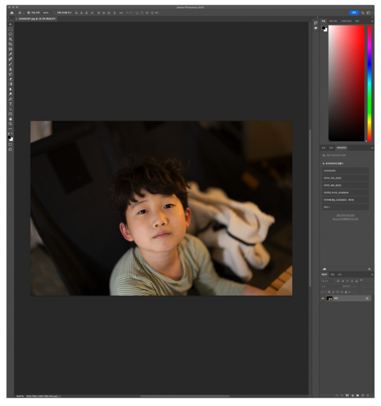Select the Gradient tool
Screen dimensions: 381x406
[x=10, y=84]
